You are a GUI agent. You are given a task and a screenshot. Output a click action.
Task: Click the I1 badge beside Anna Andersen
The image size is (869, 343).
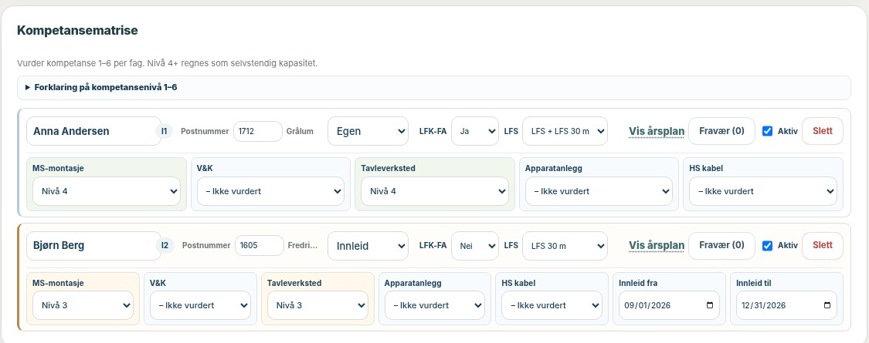coord(165,132)
